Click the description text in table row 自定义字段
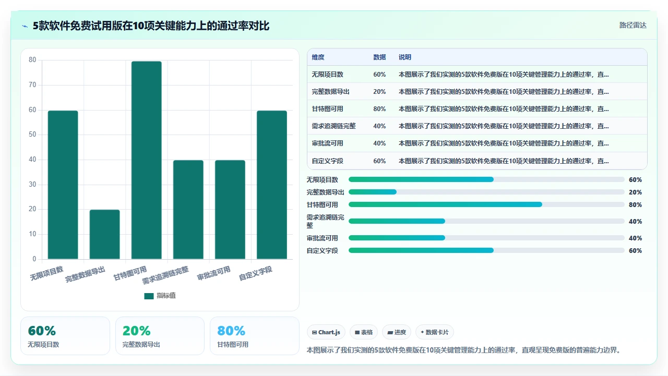 [504, 161]
